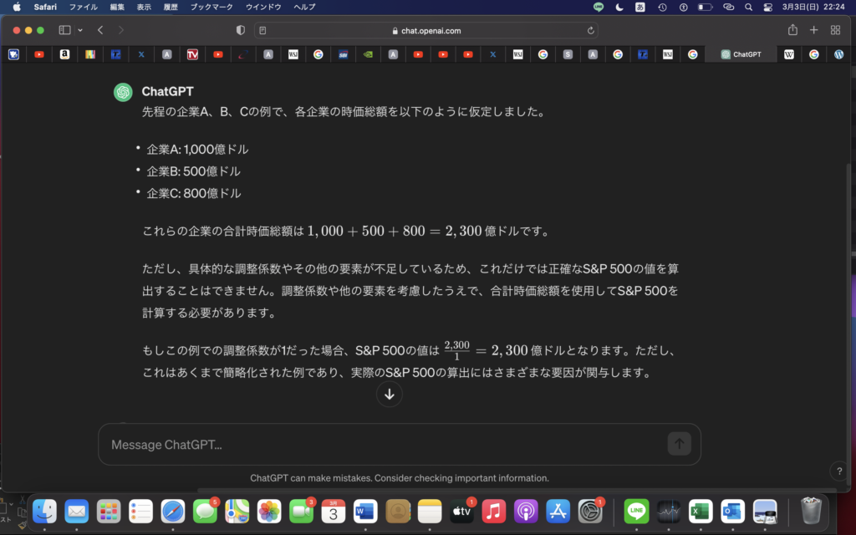Open the 履歴 menu
The image size is (856, 535).
tap(170, 7)
